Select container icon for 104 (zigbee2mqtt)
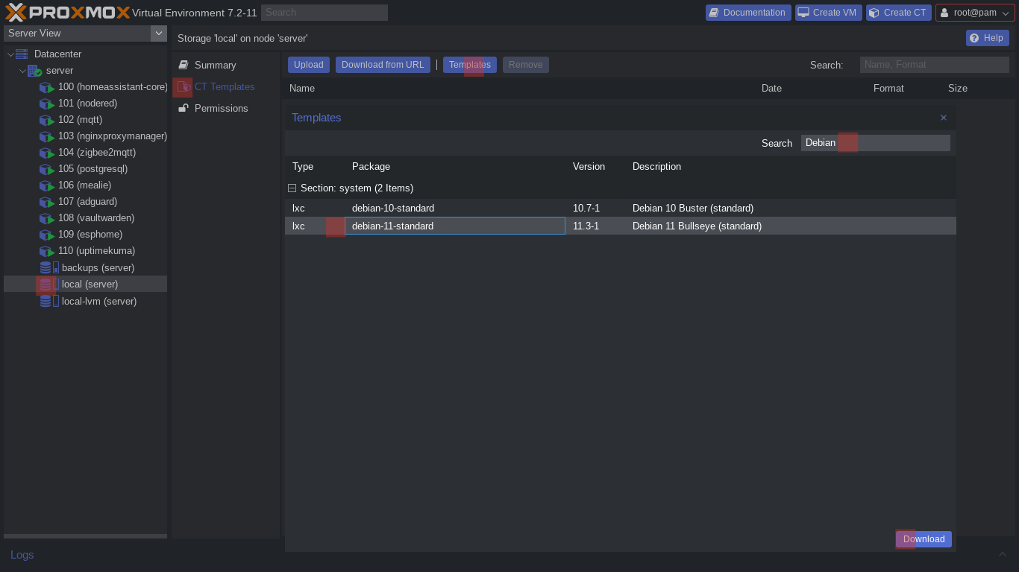Screen dimensions: 1019x572 (47, 153)
